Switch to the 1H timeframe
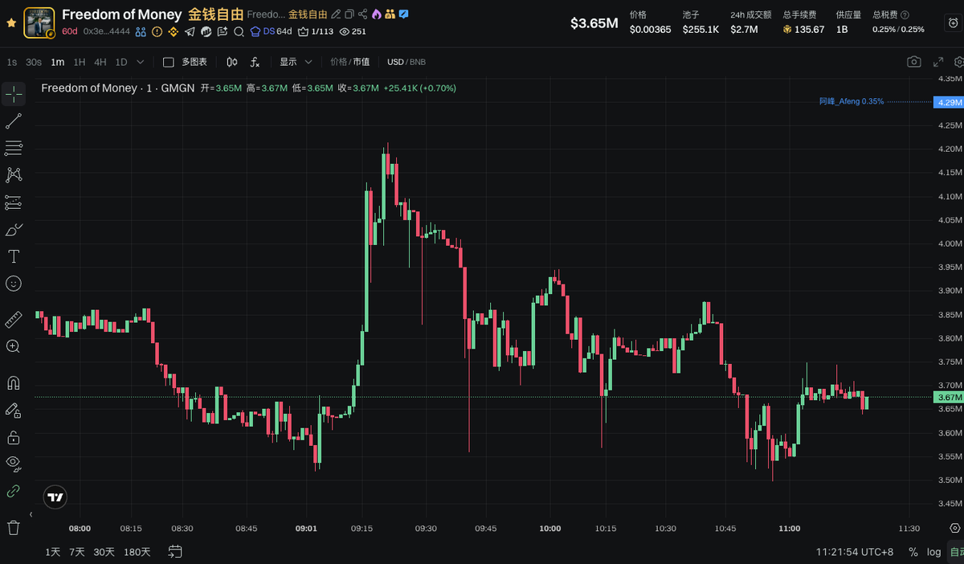964x564 pixels. 79,61
